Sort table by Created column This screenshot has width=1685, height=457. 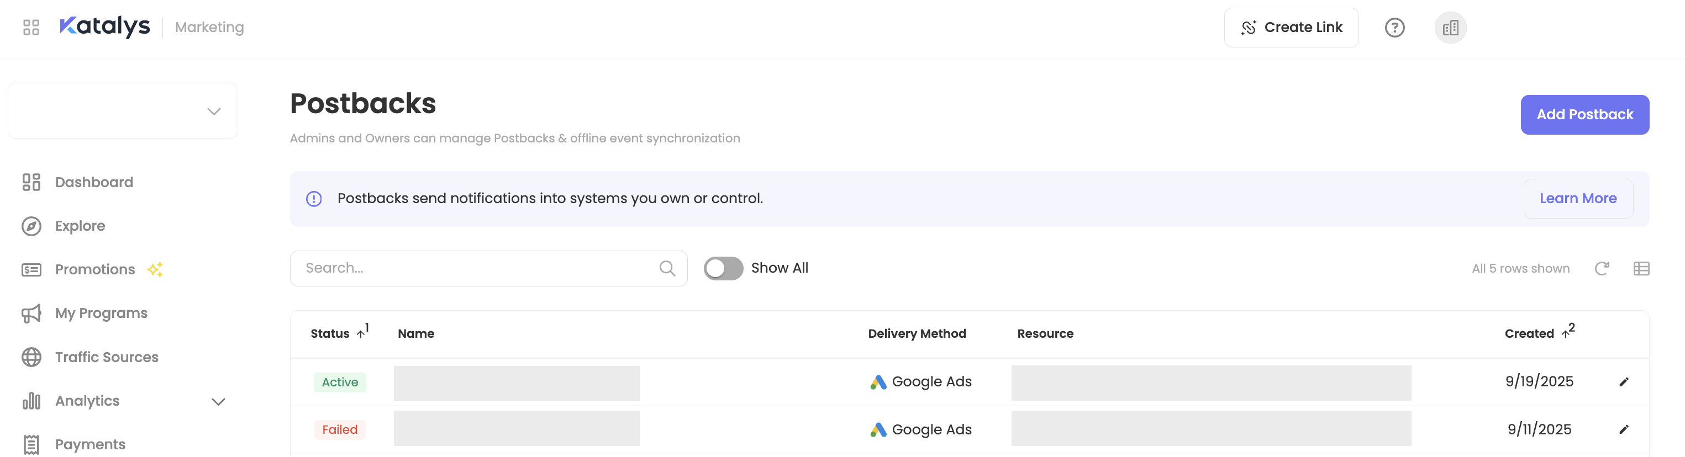[x=1529, y=333]
